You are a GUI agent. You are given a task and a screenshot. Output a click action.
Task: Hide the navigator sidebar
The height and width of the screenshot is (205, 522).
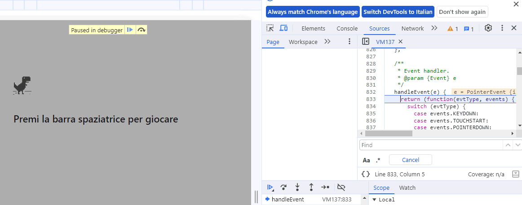(x=366, y=42)
